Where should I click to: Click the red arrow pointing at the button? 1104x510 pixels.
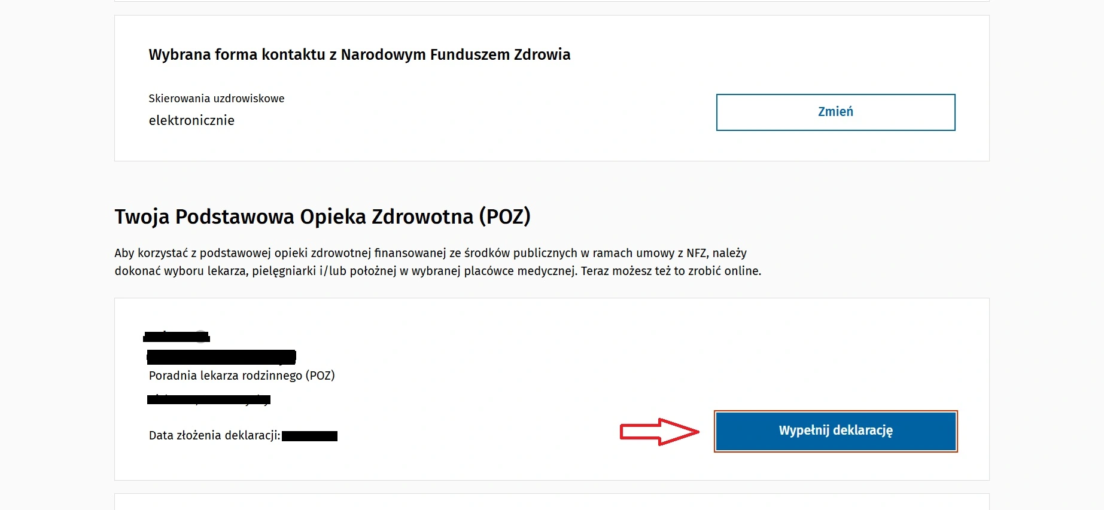pos(659,431)
